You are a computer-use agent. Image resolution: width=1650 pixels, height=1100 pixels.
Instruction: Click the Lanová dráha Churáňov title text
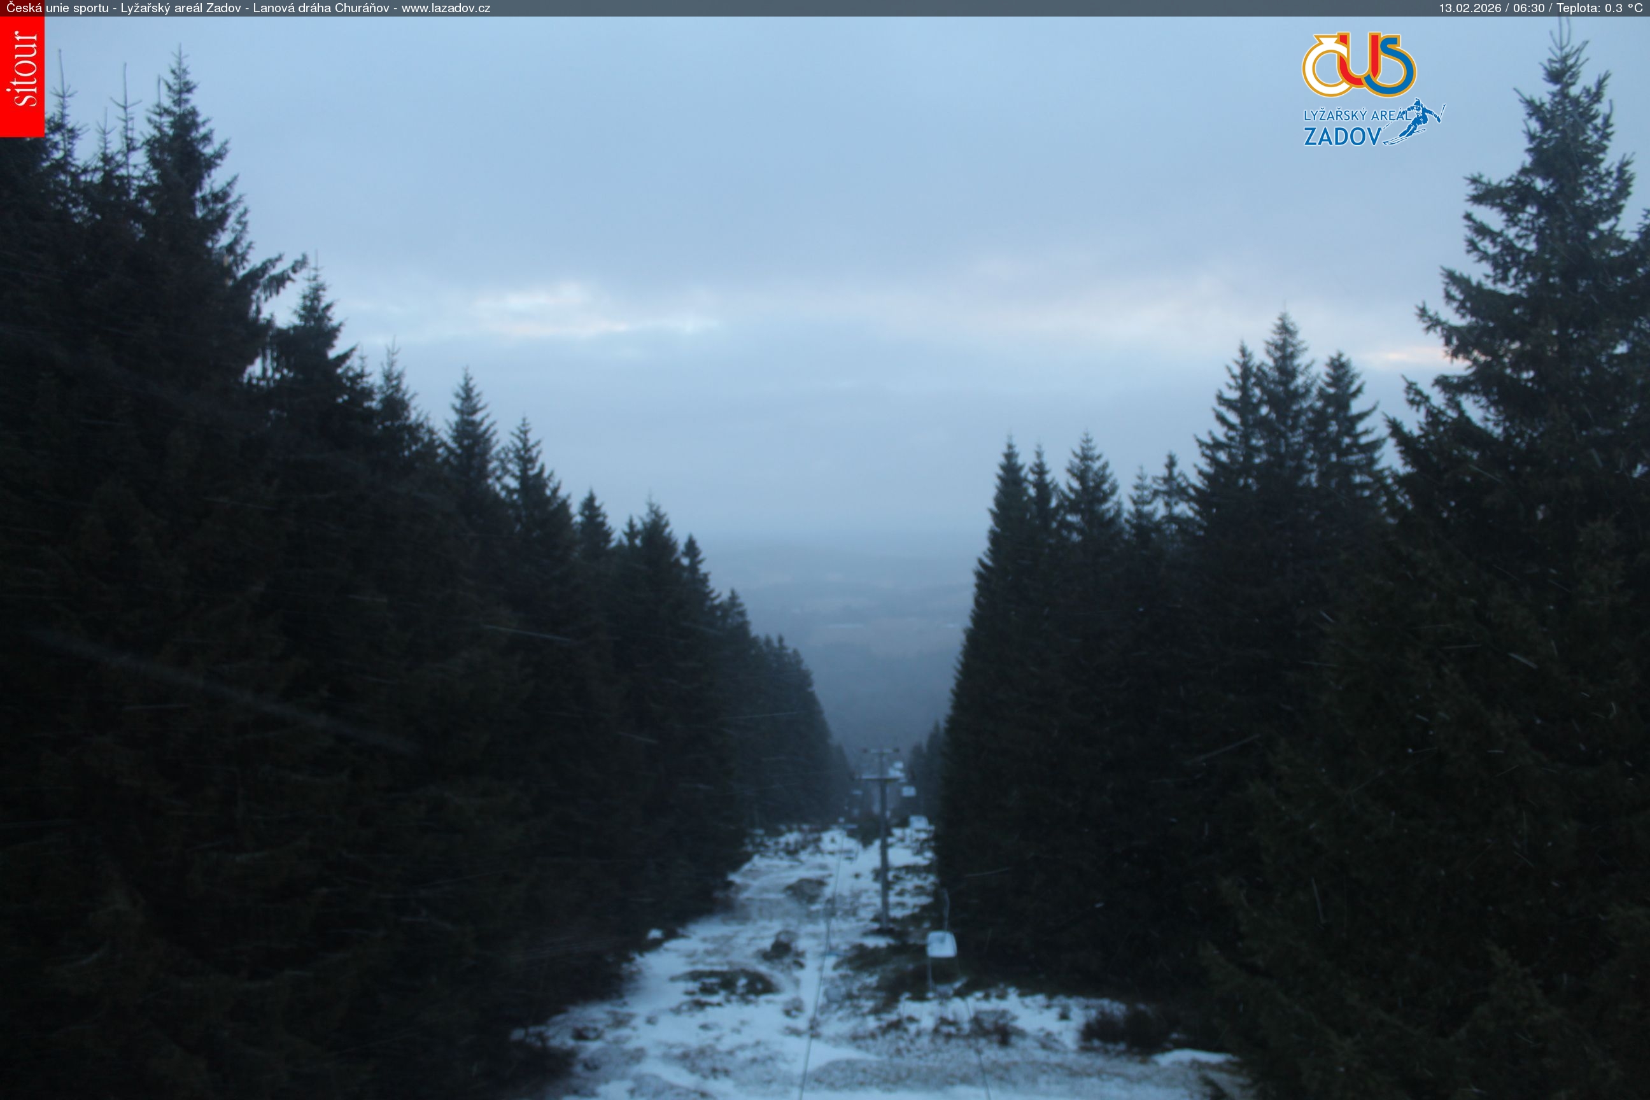pos(321,8)
